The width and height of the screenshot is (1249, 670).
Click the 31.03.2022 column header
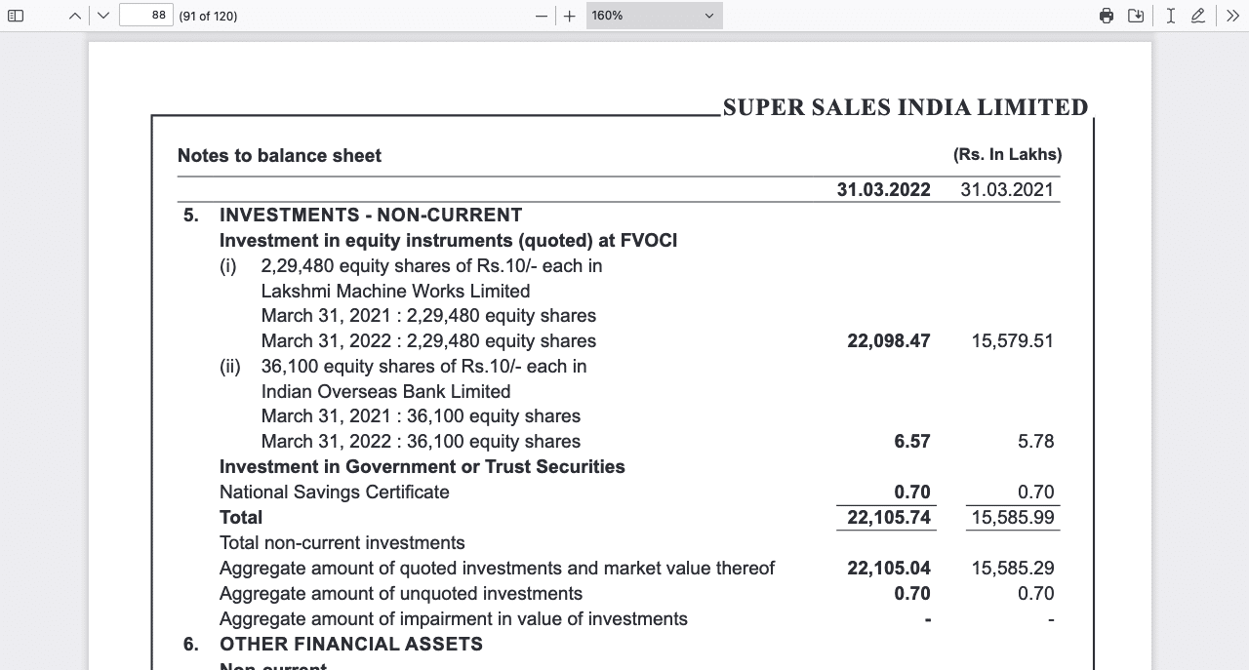[x=884, y=189]
